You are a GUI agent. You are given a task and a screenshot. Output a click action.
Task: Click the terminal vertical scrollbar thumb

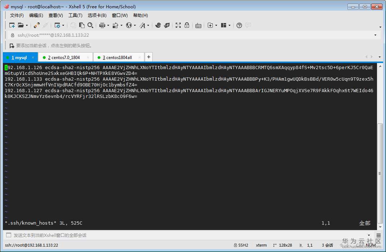click(x=380, y=174)
